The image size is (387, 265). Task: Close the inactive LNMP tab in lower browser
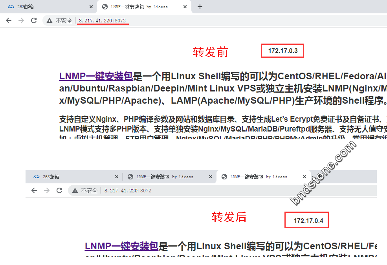click(211, 177)
